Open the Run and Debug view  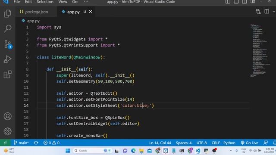point(7,59)
